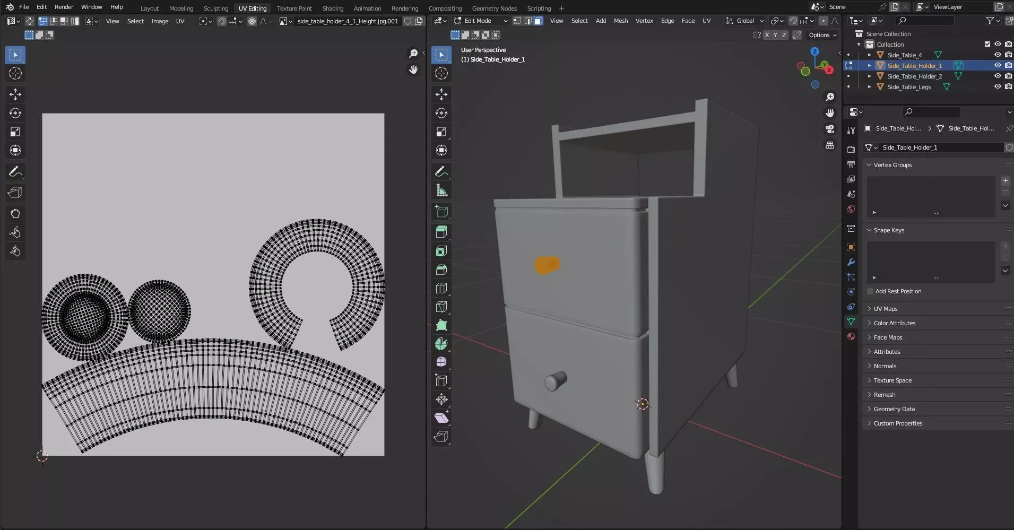
Task: Select the Knife tool
Action: point(441,307)
